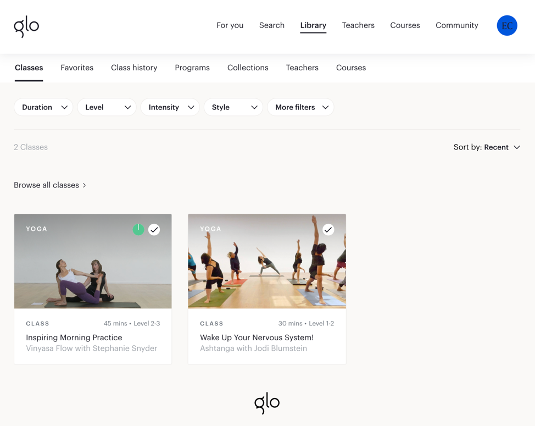The image size is (535, 426).
Task: Open More filters dropdown
Action: [300, 107]
